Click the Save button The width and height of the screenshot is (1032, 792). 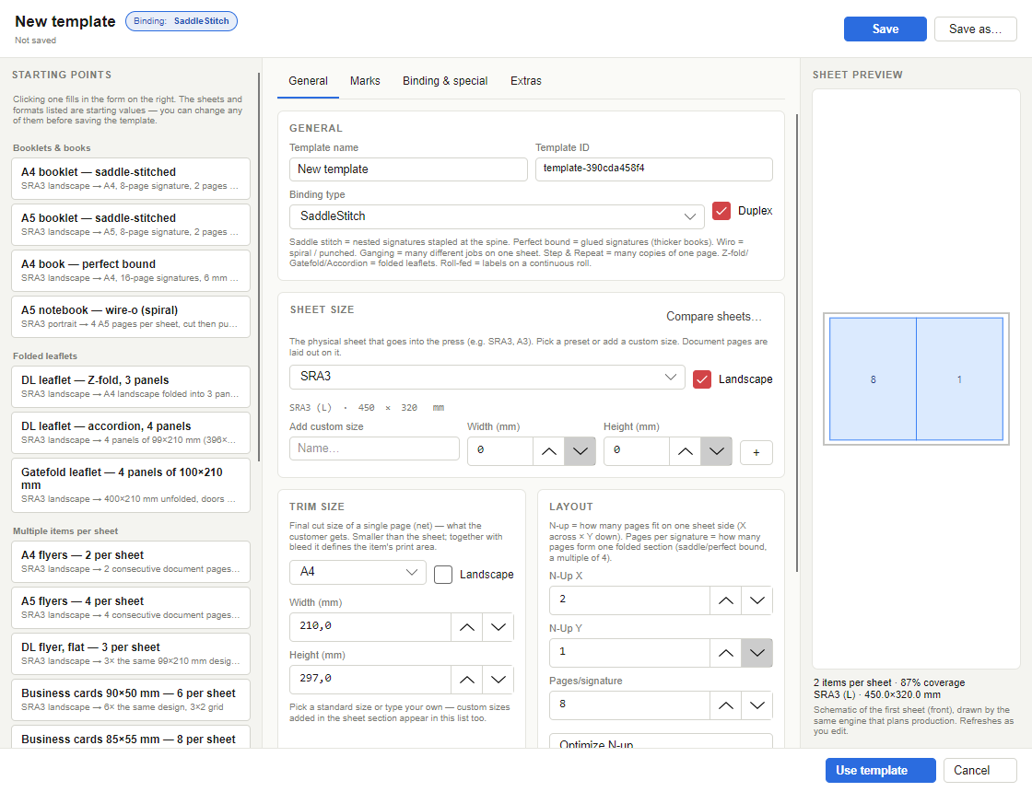885,29
